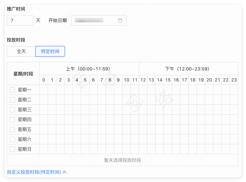Select hour 5 cell in the 星期二 row
Image resolution: width=246 pixels, height=182 pixels.
(85, 100)
